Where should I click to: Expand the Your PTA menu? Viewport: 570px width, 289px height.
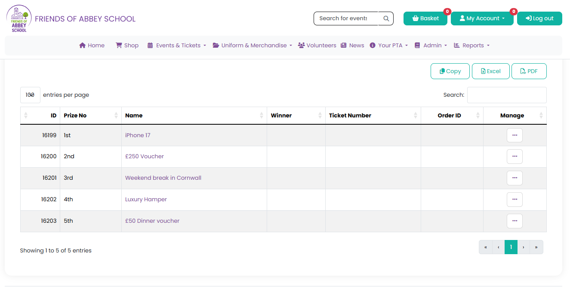tap(389, 45)
